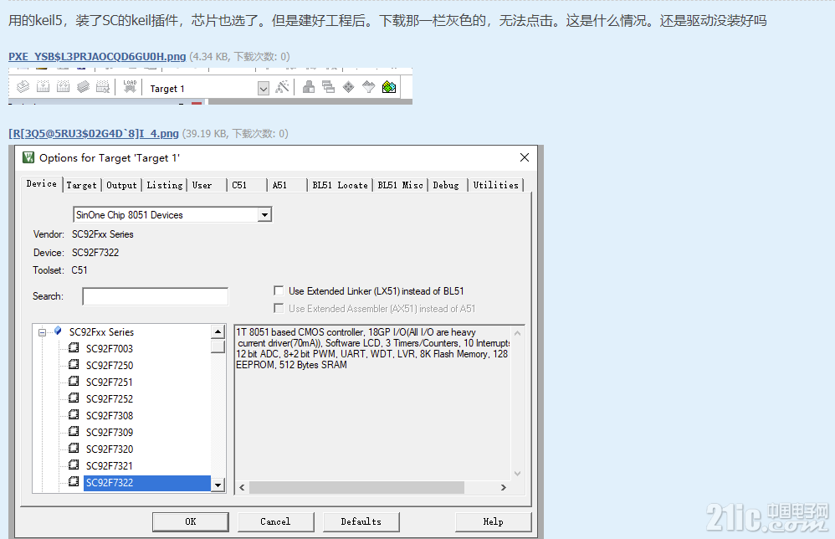Click the grayed LOAD download icon
The height and width of the screenshot is (539, 835).
click(x=130, y=87)
